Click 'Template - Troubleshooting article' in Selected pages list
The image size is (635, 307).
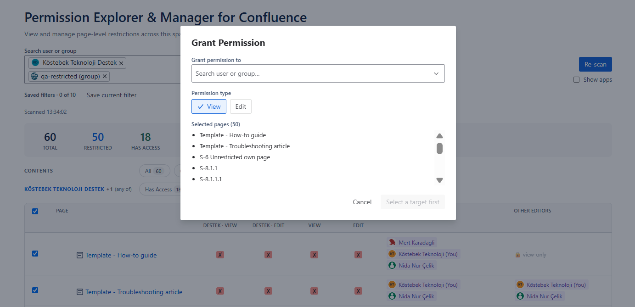pos(245,146)
